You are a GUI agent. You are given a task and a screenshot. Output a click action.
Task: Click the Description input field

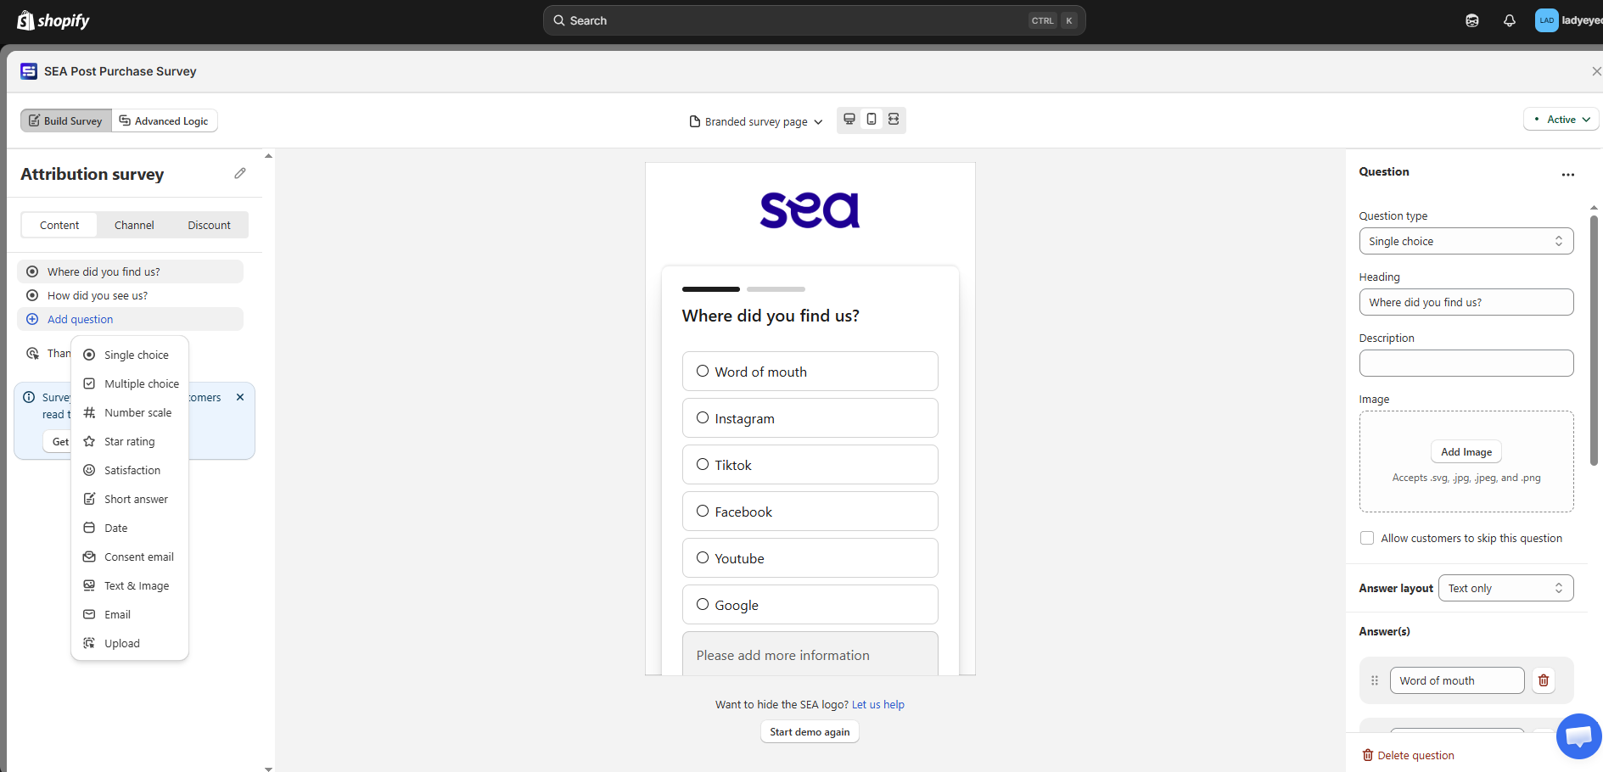coord(1466,363)
